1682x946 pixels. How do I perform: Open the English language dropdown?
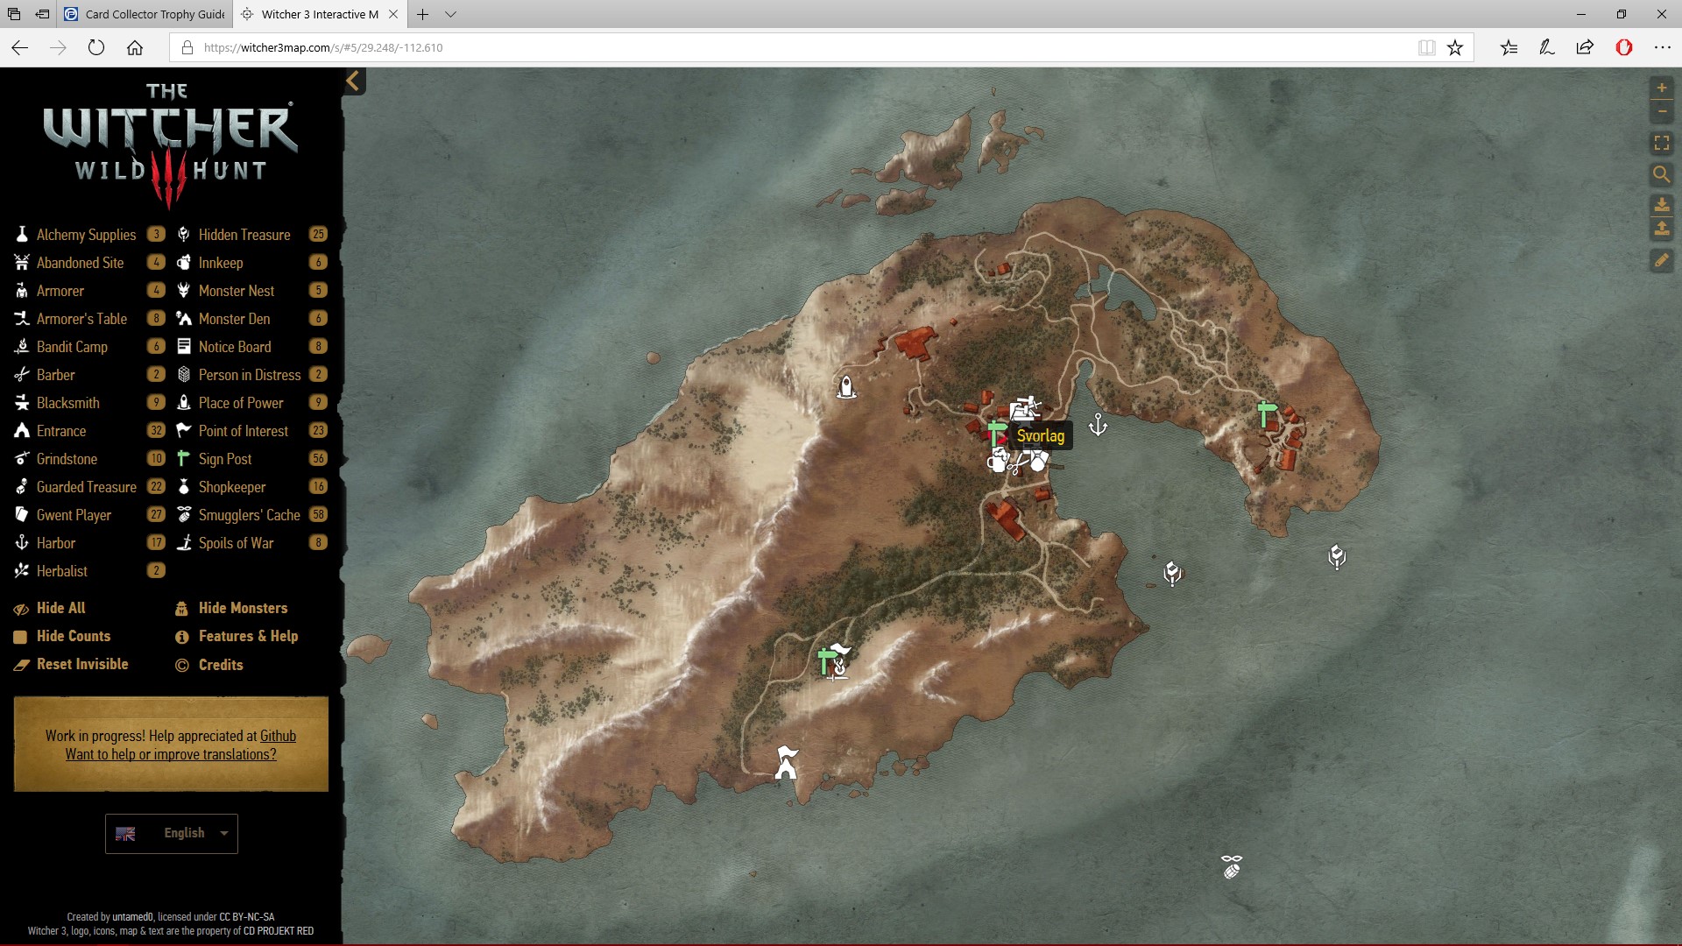point(172,833)
